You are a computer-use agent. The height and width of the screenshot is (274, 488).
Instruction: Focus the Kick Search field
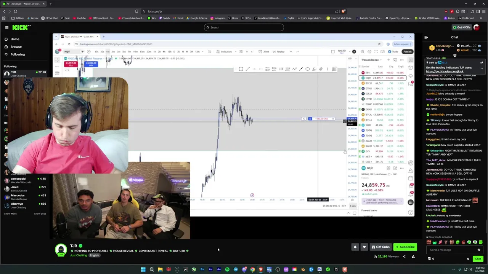(x=244, y=27)
